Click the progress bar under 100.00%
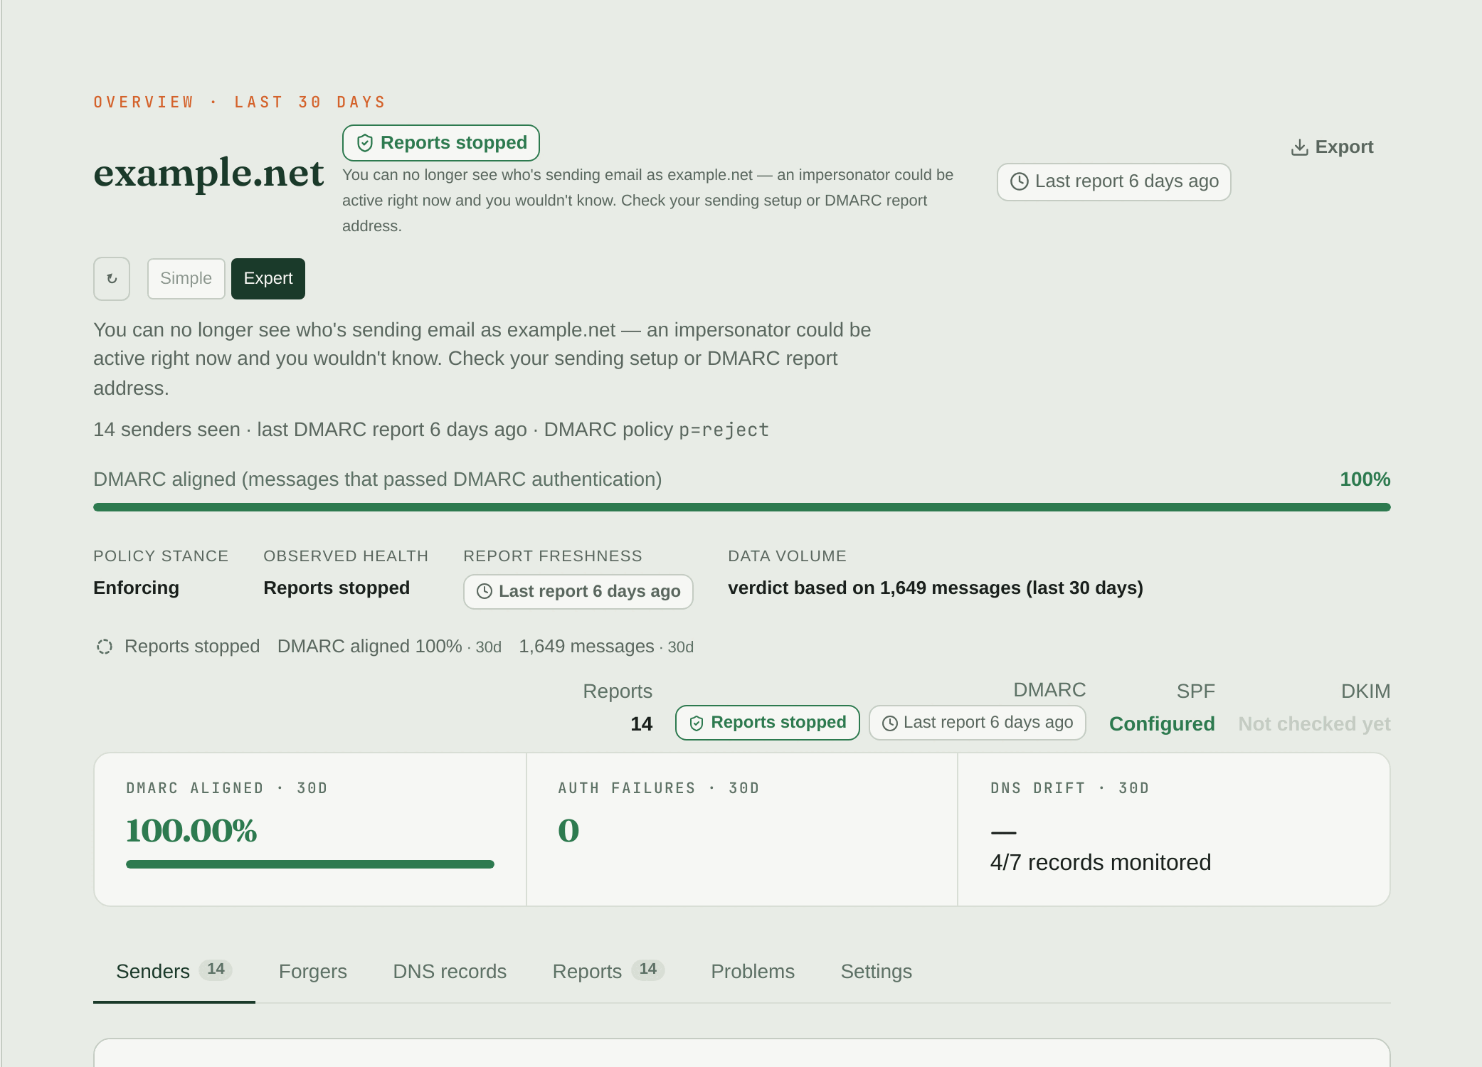 pos(310,864)
